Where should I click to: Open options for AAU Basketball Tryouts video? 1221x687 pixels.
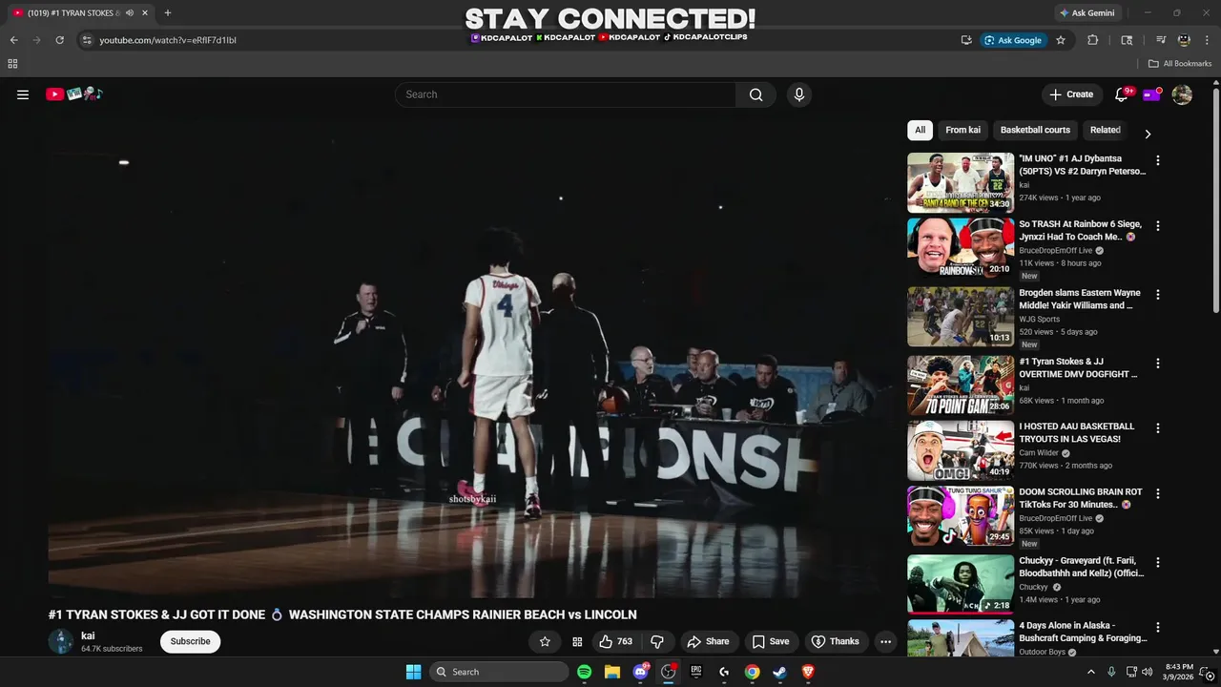click(x=1158, y=427)
